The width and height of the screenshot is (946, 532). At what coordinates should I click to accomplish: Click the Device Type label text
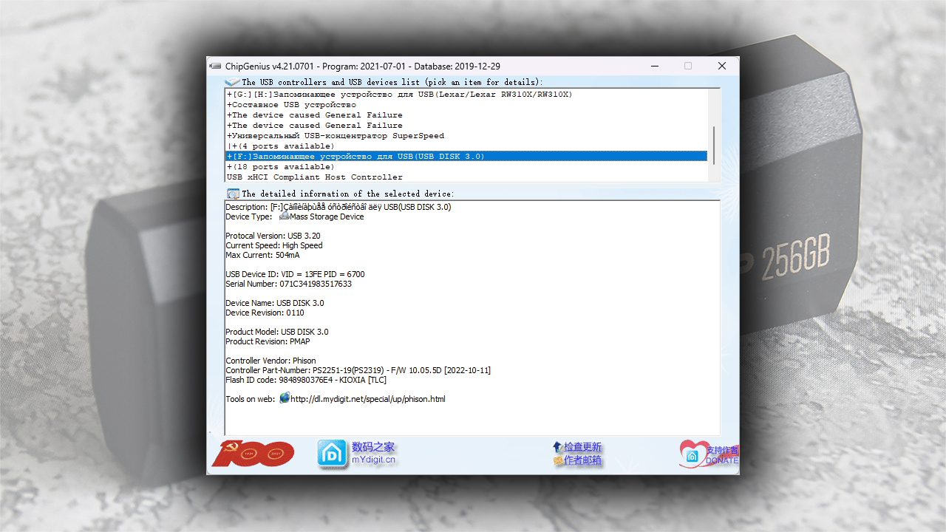248,216
